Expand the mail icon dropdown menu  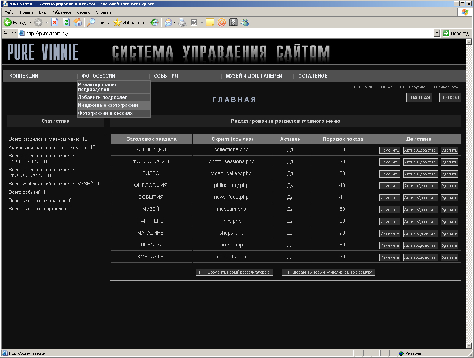pos(173,22)
